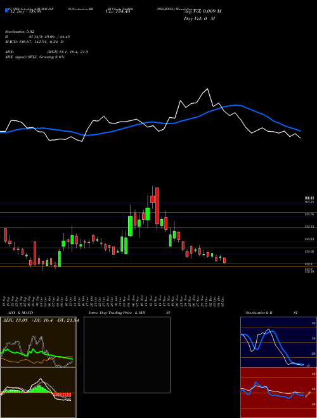
Task: Click the 'Stochastics & R' panel title
Action: 259,313
